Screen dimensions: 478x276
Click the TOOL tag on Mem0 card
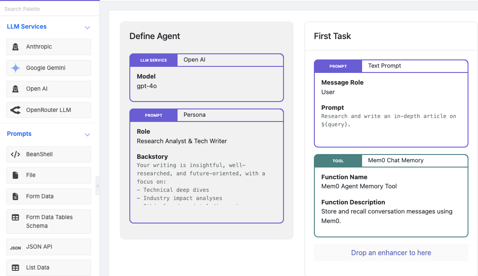[x=338, y=161]
